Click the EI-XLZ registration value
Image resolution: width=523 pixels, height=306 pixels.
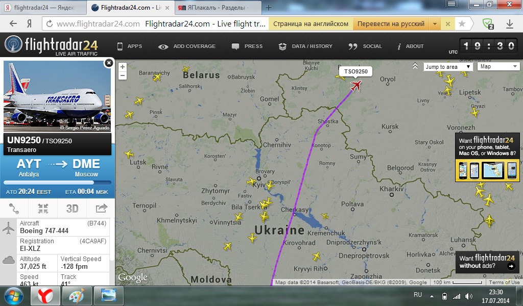[x=30, y=248]
